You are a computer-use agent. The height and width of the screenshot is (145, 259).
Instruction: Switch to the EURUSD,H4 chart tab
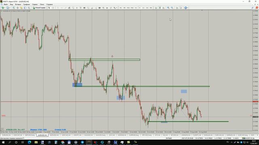tap(6, 135)
